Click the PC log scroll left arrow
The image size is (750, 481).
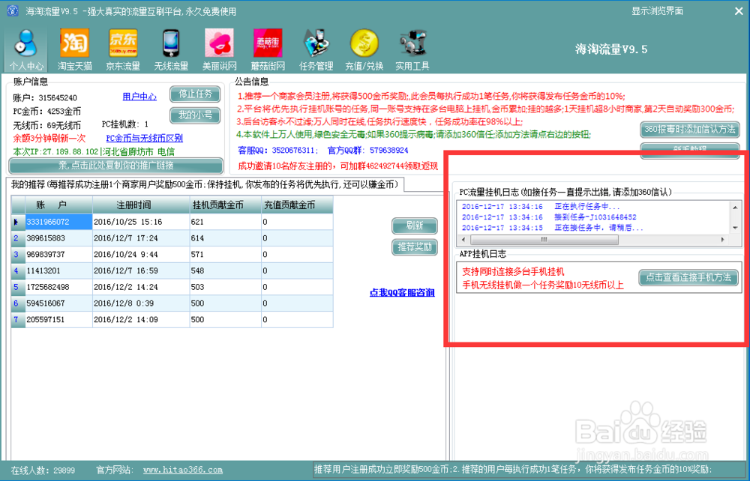coord(463,239)
